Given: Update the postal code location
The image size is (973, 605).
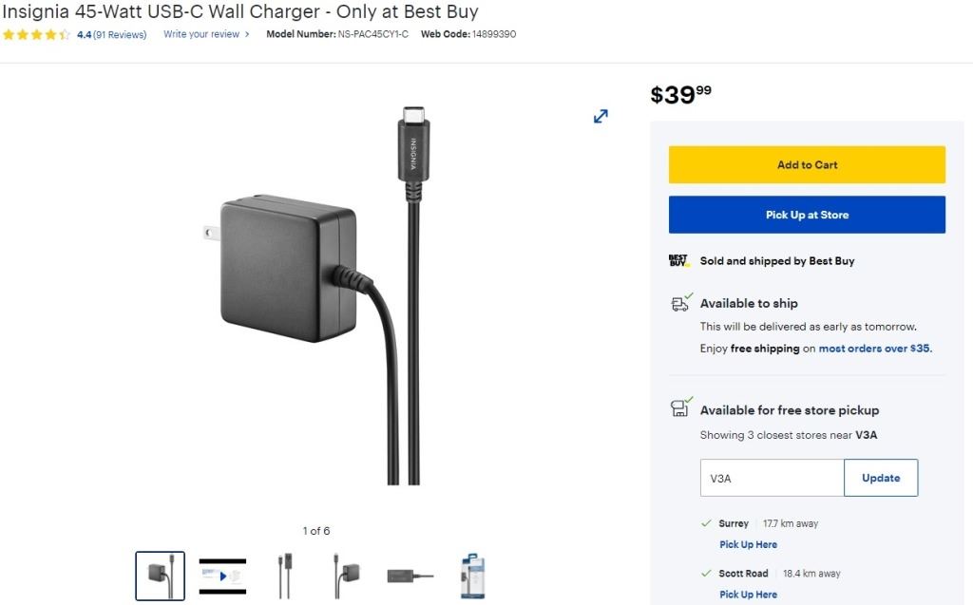Looking at the screenshot, I should coord(881,478).
